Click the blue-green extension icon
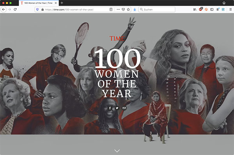 point(223,9)
